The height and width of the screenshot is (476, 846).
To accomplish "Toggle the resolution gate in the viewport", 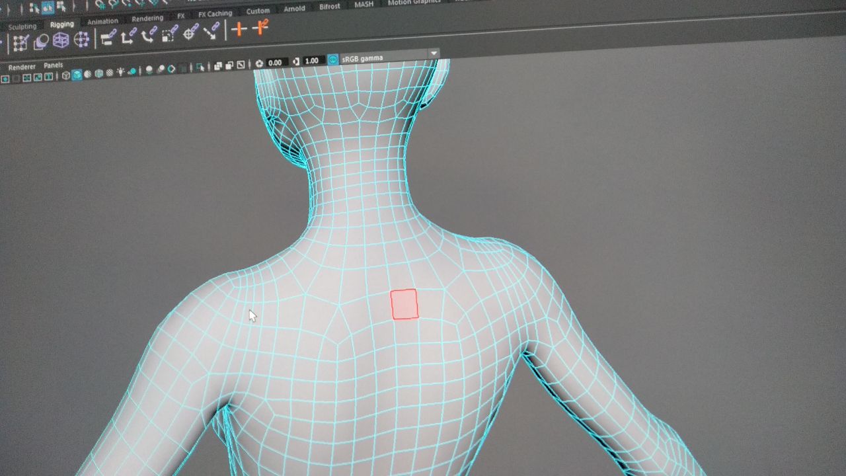I will (5, 79).
